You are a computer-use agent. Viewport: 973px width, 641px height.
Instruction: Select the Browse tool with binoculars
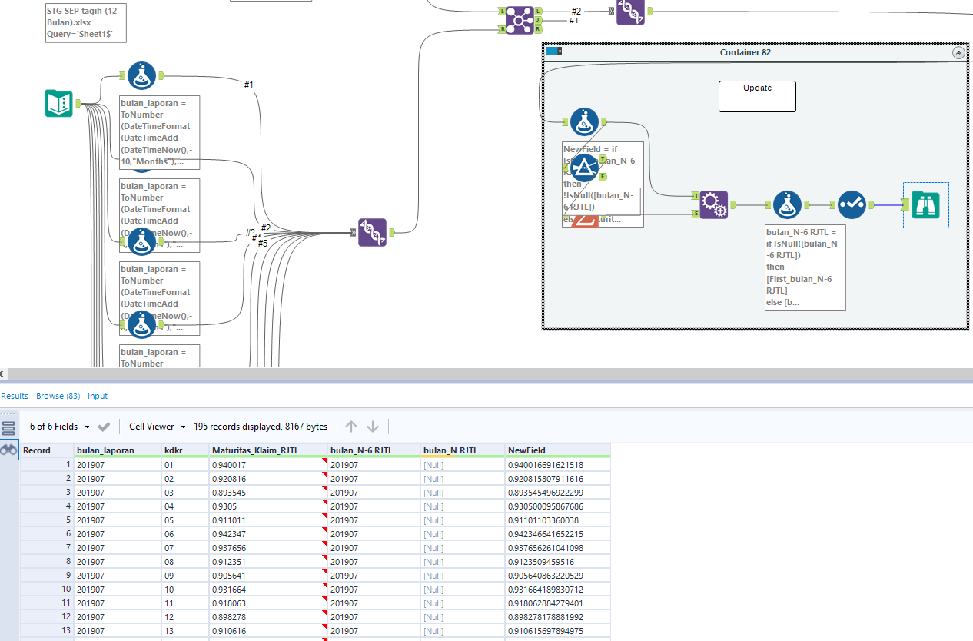925,205
